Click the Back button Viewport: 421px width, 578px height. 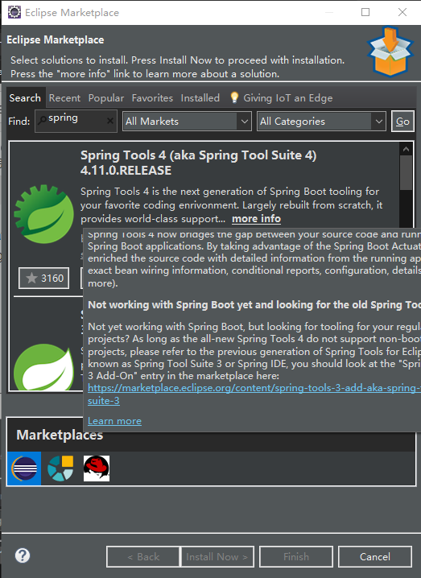pos(143,556)
